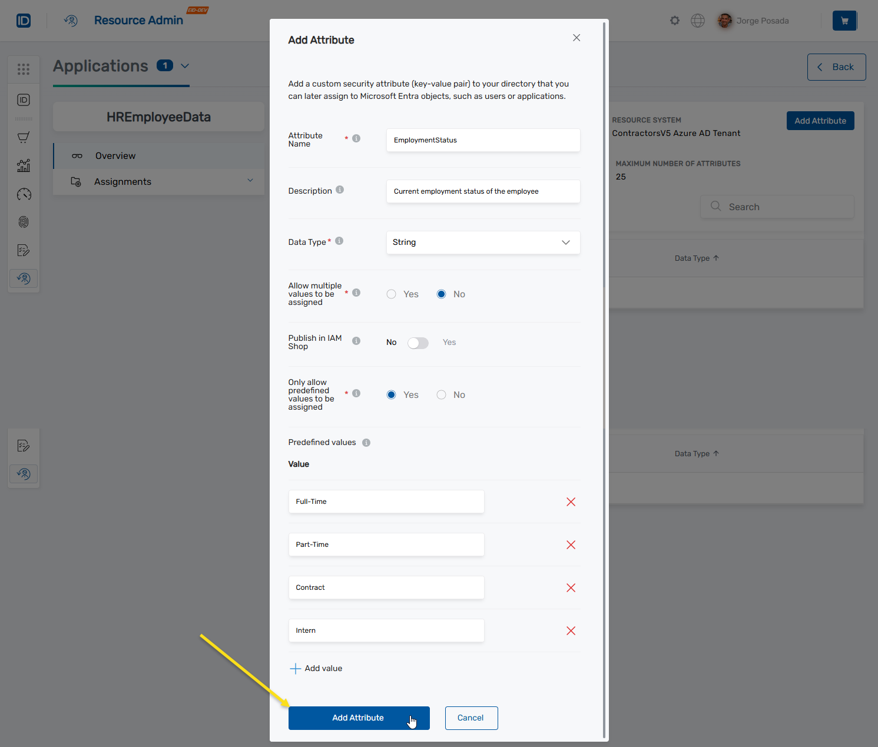Open the speedometer dashboard sidebar icon
The image size is (878, 747).
point(24,194)
